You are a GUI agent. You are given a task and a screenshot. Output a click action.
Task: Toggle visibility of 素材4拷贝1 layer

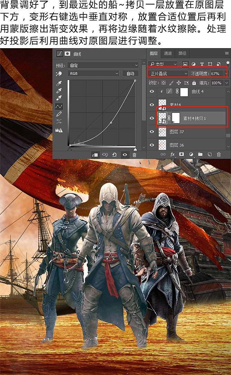pos(152,118)
